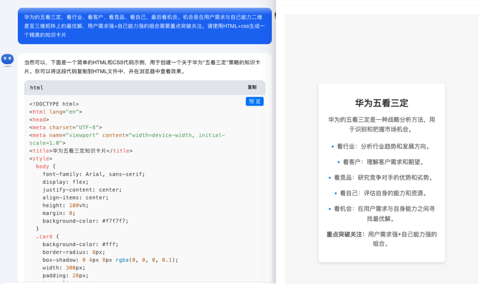
Task: Click the bold 重点突破关注 text
Action: point(345,234)
